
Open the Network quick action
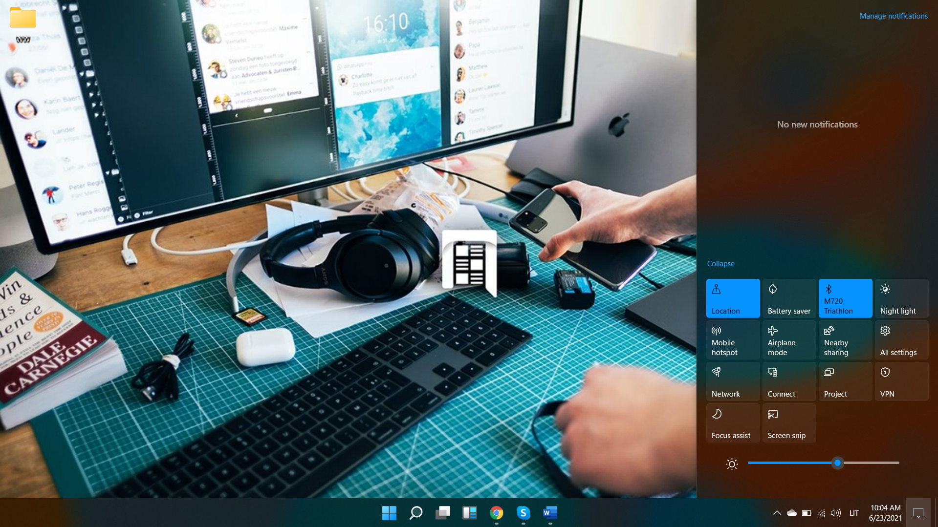[733, 381]
